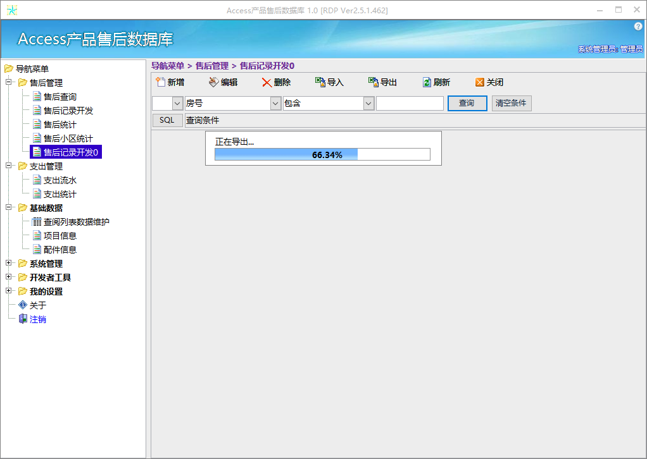Click the document icon beside 售后统计
Image resolution: width=647 pixels, height=459 pixels.
coord(37,125)
